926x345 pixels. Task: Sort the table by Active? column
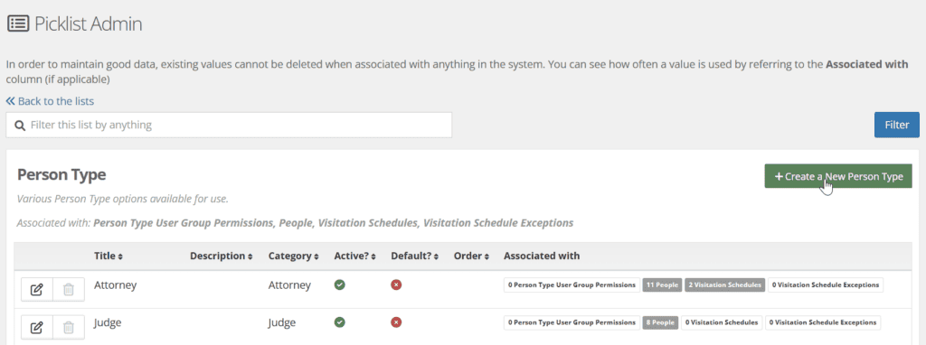(354, 256)
